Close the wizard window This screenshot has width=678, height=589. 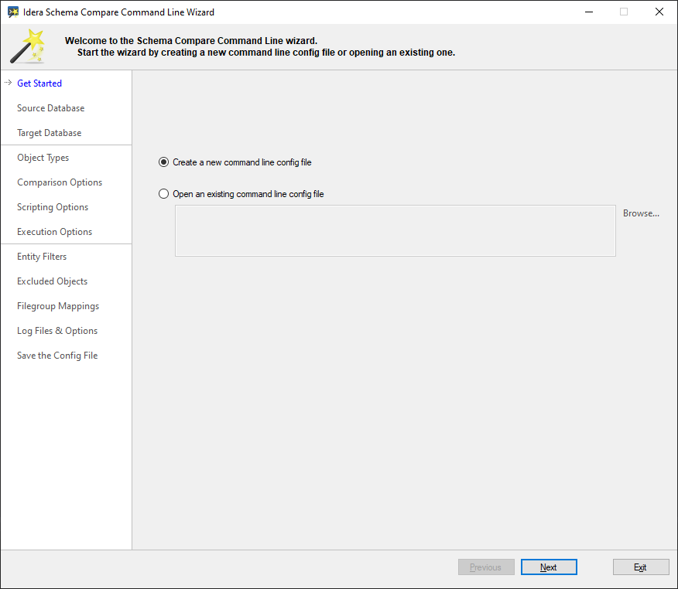(659, 12)
